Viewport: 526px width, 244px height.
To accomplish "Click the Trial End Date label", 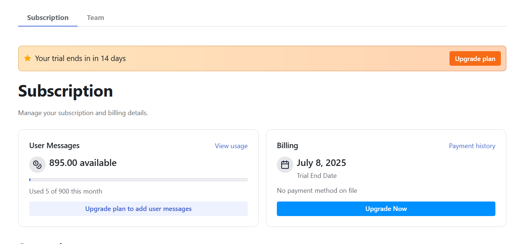I will tap(317, 176).
